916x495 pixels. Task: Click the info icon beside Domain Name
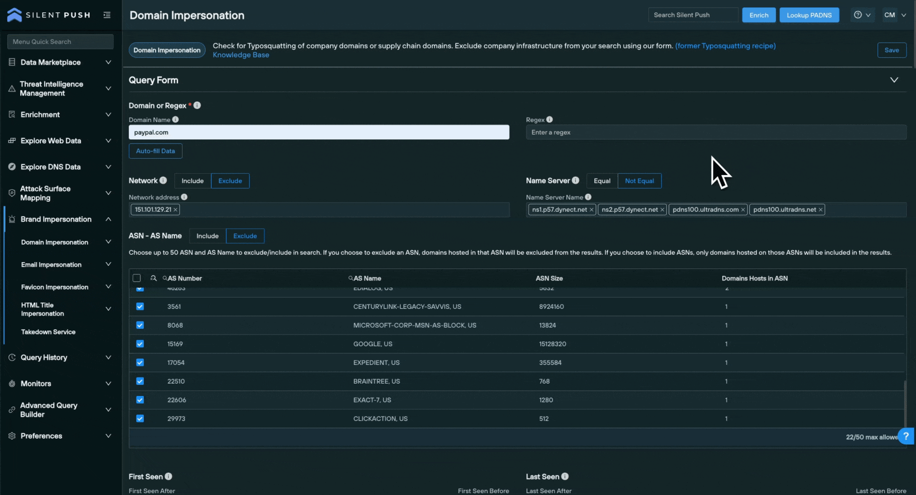tap(175, 120)
